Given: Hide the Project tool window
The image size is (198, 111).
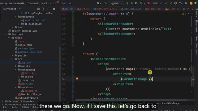Looking at the screenshot, I should point(58,9).
